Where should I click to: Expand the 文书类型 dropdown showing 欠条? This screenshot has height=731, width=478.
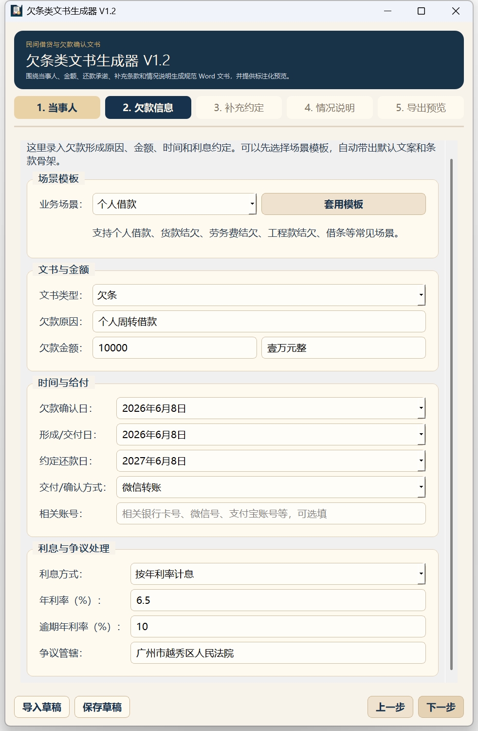pos(259,295)
